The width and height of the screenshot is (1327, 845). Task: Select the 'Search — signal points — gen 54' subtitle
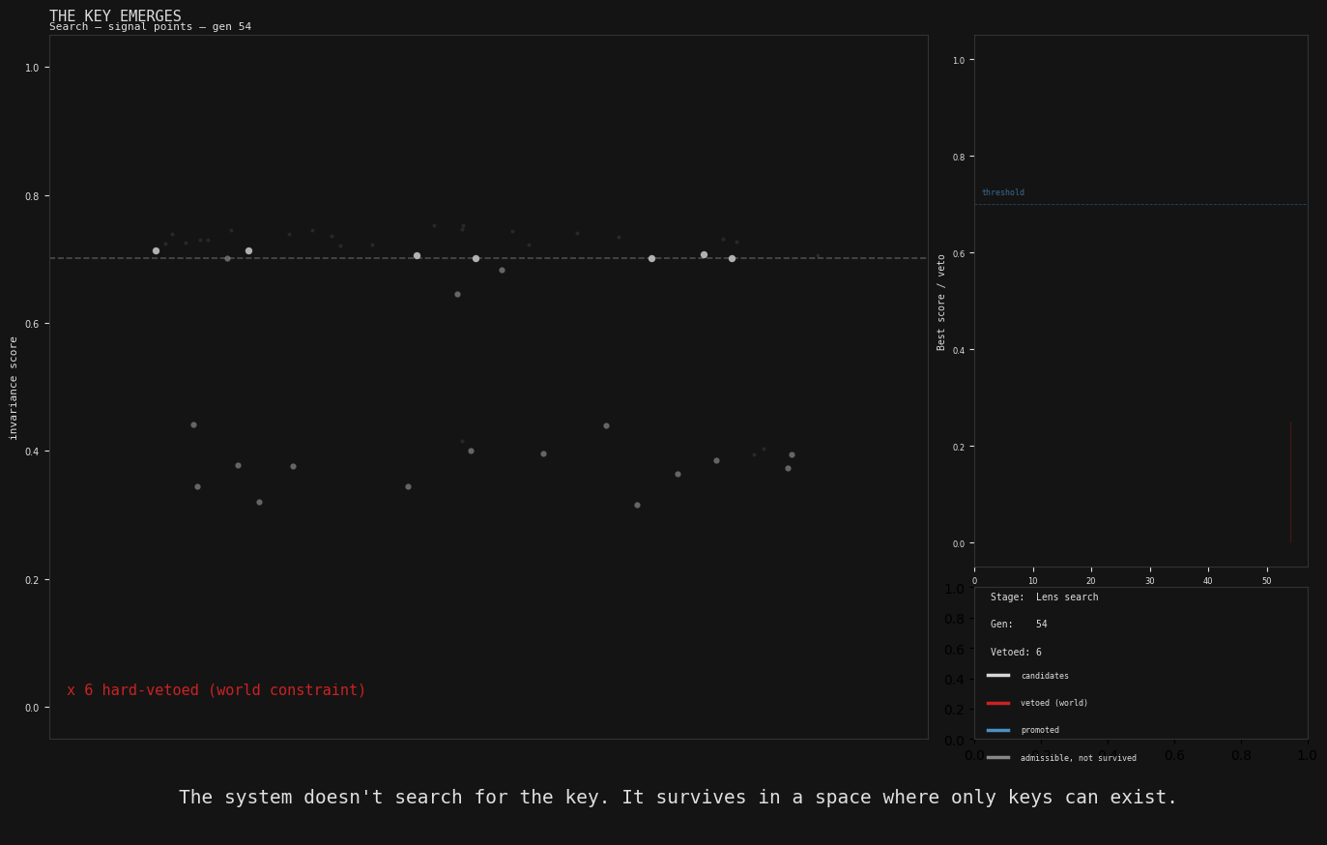coord(150,27)
